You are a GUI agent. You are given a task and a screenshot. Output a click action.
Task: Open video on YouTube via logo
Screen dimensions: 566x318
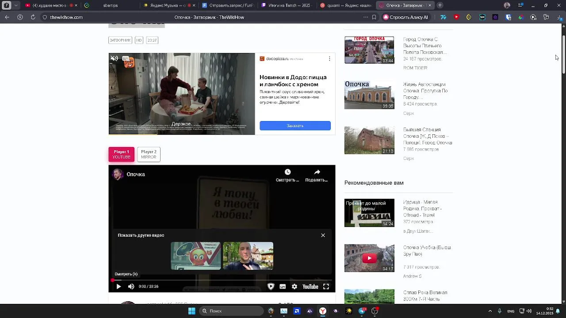point(310,287)
